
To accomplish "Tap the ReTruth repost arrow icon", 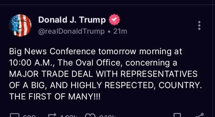I will [x=52, y=115].
